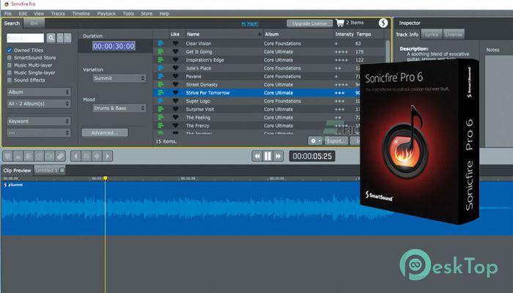Check the Music Single-layer option
Viewport: 513px width, 293px height.
coord(10,73)
